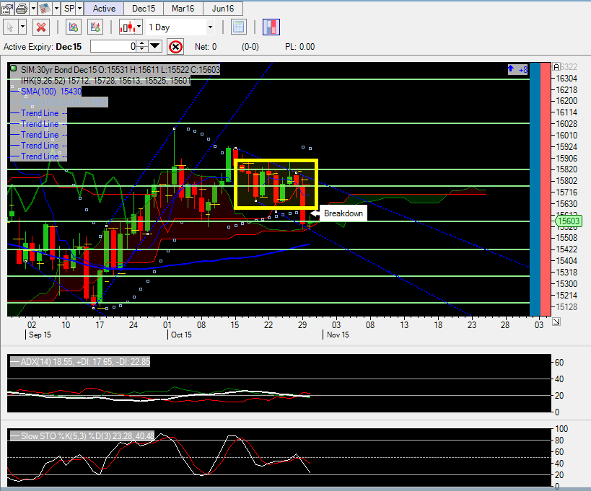Toggle the blue-red price ladder panel button
Viewport: 591px width, 491px height.
click(272, 27)
